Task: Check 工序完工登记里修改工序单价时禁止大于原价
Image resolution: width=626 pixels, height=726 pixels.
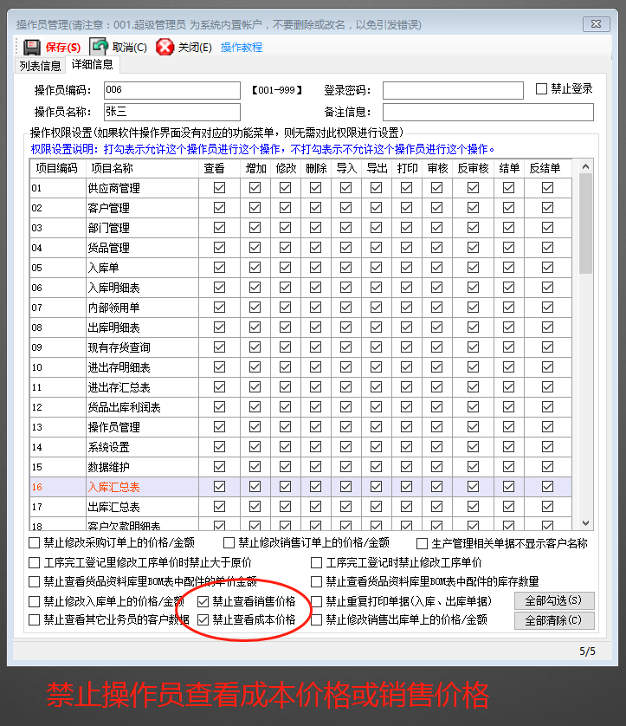Action: pyautogui.click(x=35, y=562)
